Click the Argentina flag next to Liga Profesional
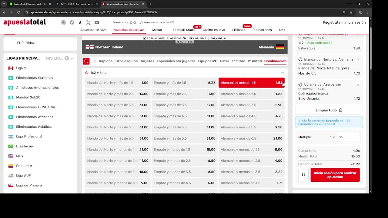 11,137
